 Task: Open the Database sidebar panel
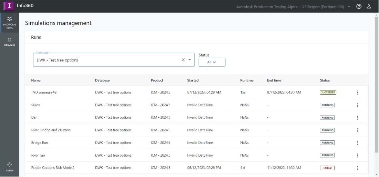click(10, 42)
